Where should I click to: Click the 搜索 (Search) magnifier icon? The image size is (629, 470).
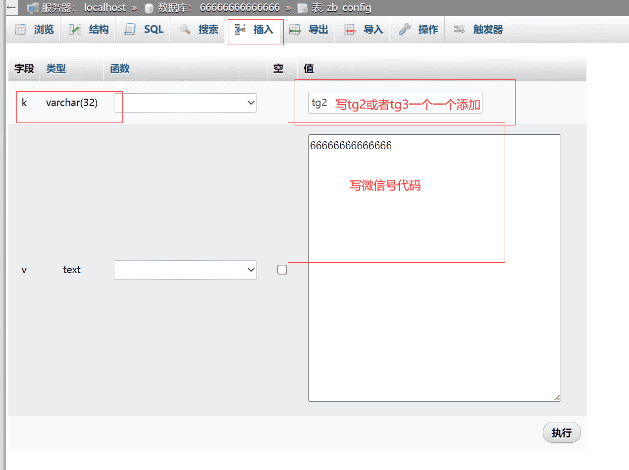click(185, 29)
